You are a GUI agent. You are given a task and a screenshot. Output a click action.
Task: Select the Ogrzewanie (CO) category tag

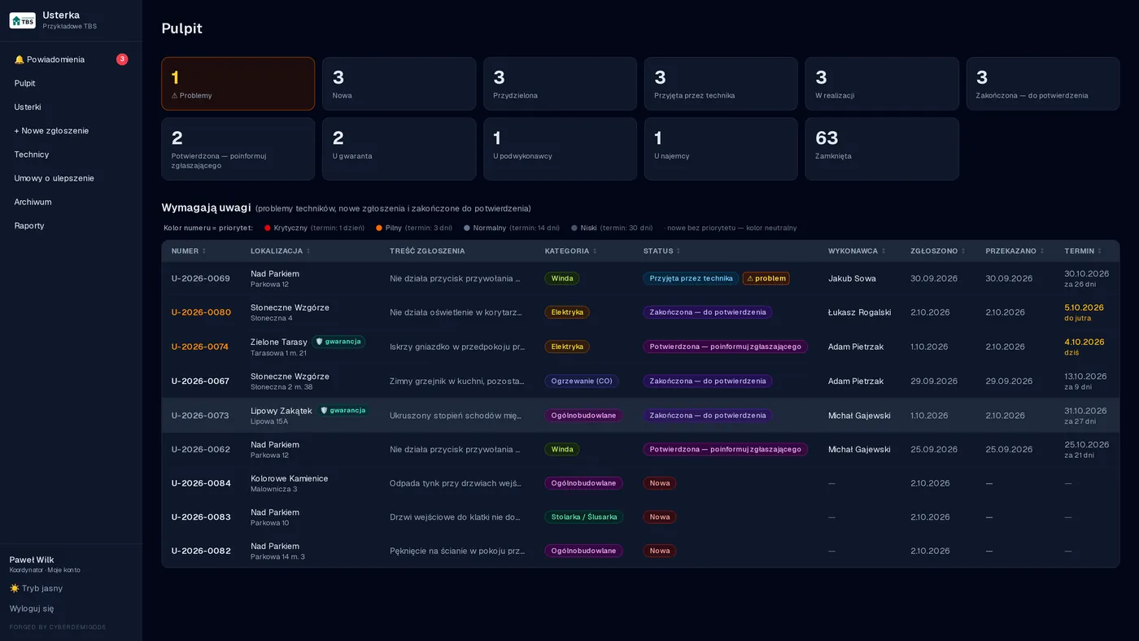582,381
